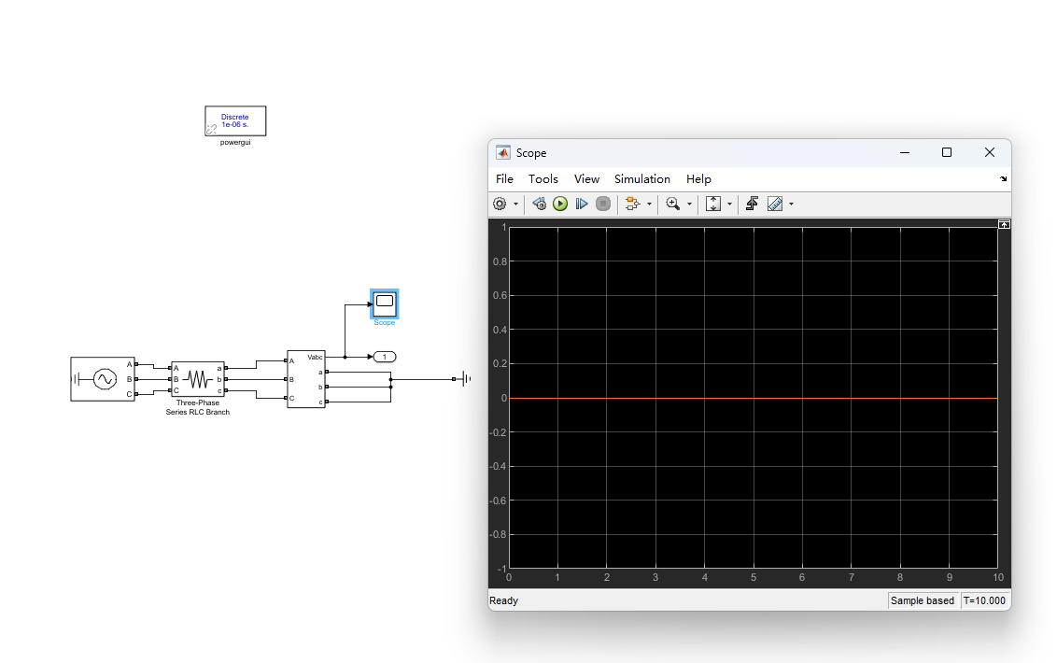Expand the measurements dropdown arrow
The image size is (1057, 663).
[792, 204]
